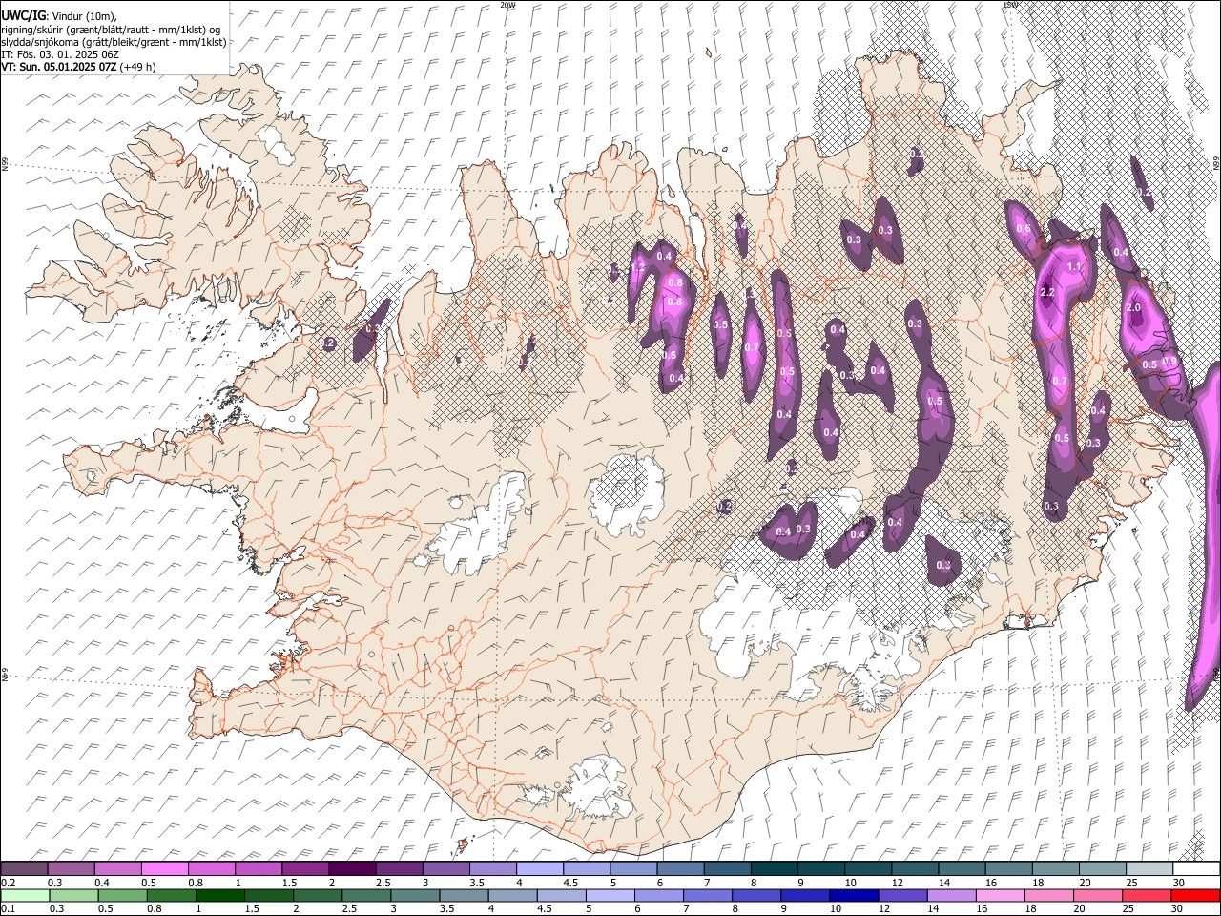Click the light pink swatch labeled 16 in the lower legend row
This screenshot has width=1221, height=916.
(x=1000, y=895)
